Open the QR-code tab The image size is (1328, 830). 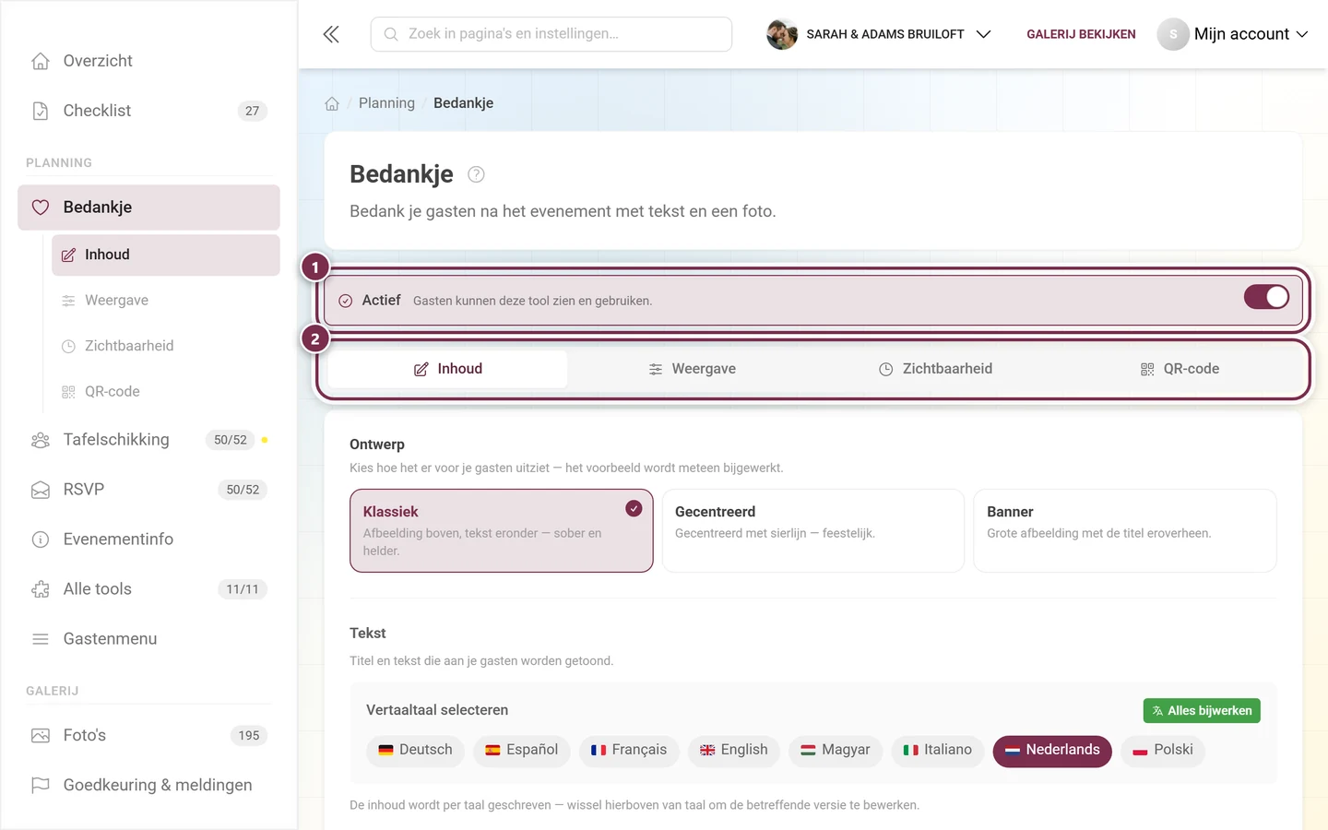click(1180, 369)
